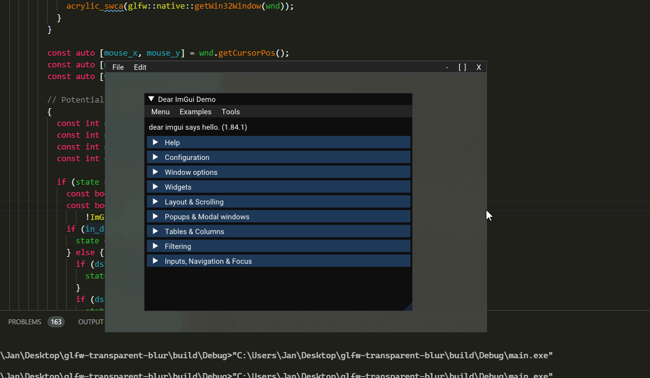Screen dimensions: 650x378
Task: Click the 163 problems count badge
Action: pos(56,322)
